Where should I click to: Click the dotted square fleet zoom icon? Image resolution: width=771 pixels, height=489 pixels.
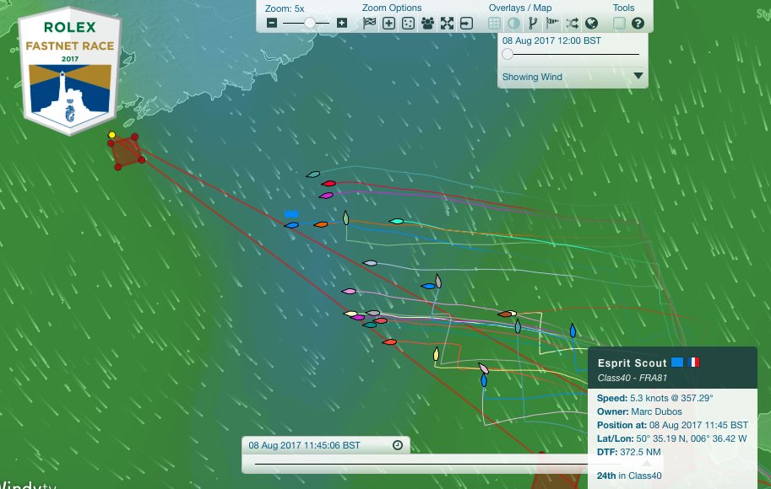coord(408,23)
